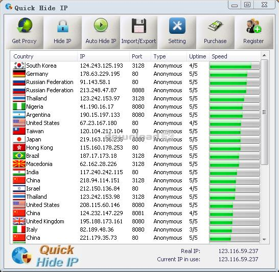
Task: Select proxy IP 124.232.147.229
Action: [x=101, y=213]
